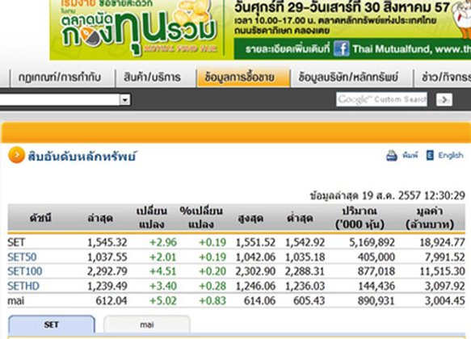Click the พิมพ์ print link
The image size is (471, 339).
(x=410, y=155)
